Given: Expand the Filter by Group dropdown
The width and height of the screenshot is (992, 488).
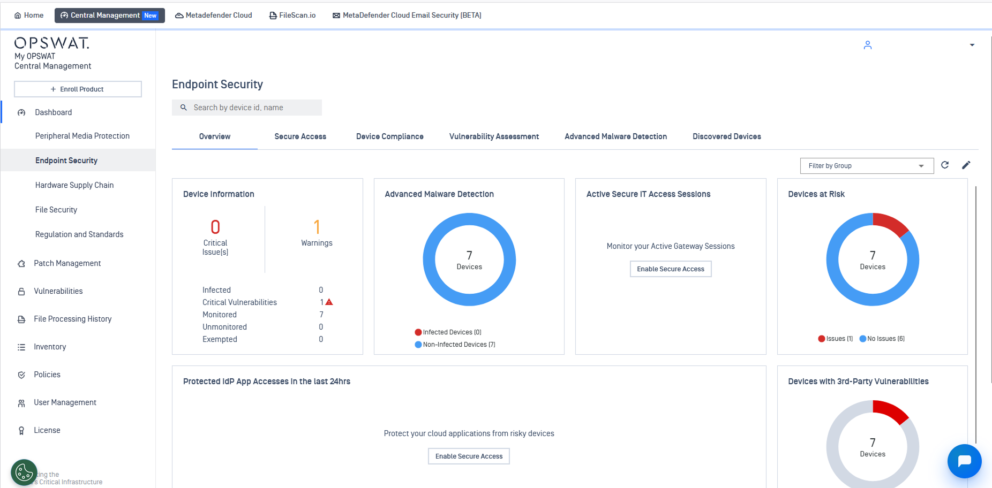Looking at the screenshot, I should coord(867,166).
